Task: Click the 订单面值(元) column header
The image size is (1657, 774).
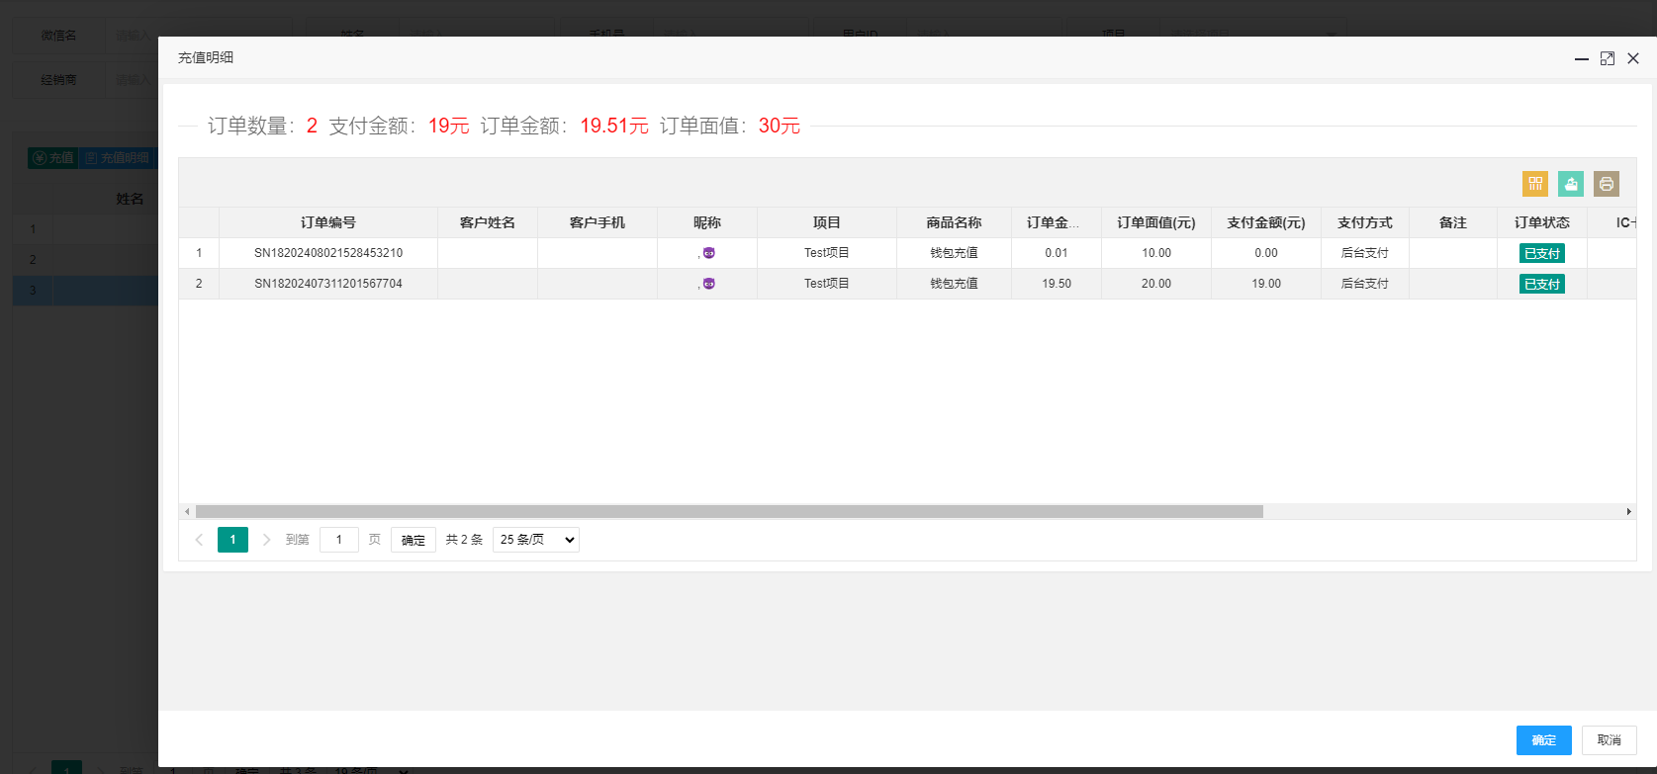Action: (1156, 222)
